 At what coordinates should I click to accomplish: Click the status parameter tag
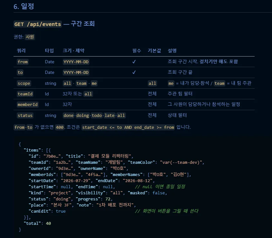pos(25,115)
